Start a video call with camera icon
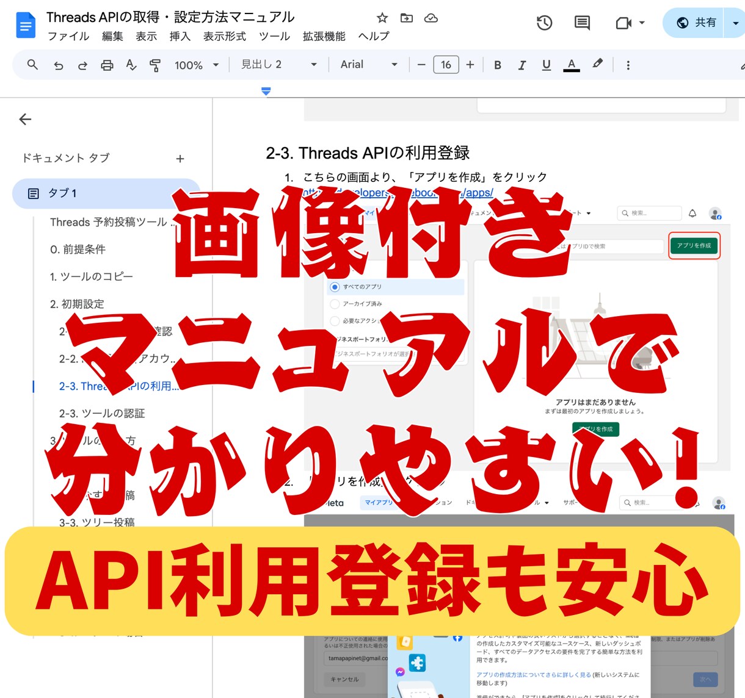Image resolution: width=745 pixels, height=698 pixels. coord(623,23)
